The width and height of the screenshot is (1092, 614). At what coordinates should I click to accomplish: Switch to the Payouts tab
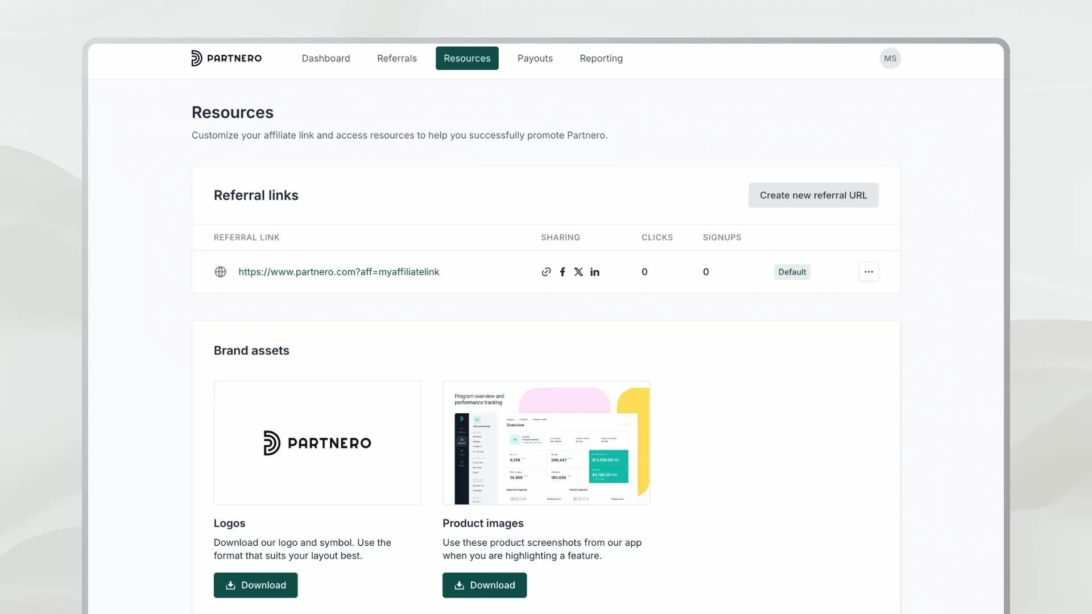[535, 58]
